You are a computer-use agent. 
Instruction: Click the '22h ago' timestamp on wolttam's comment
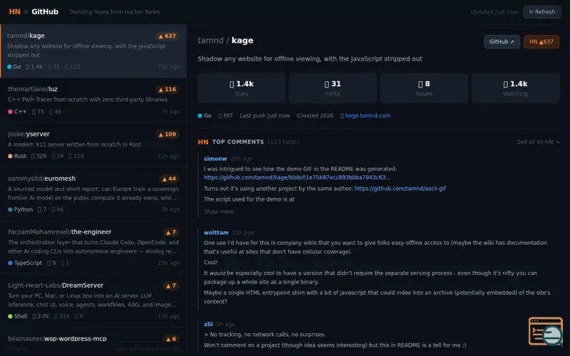pyautogui.click(x=243, y=233)
